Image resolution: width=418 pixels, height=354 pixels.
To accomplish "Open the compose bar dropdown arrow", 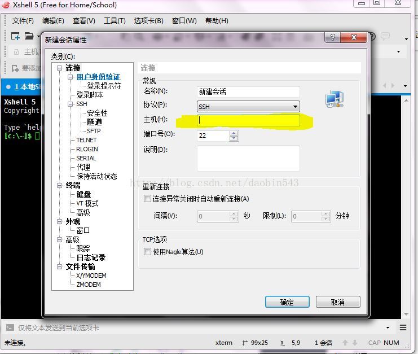I will pos(388,327).
